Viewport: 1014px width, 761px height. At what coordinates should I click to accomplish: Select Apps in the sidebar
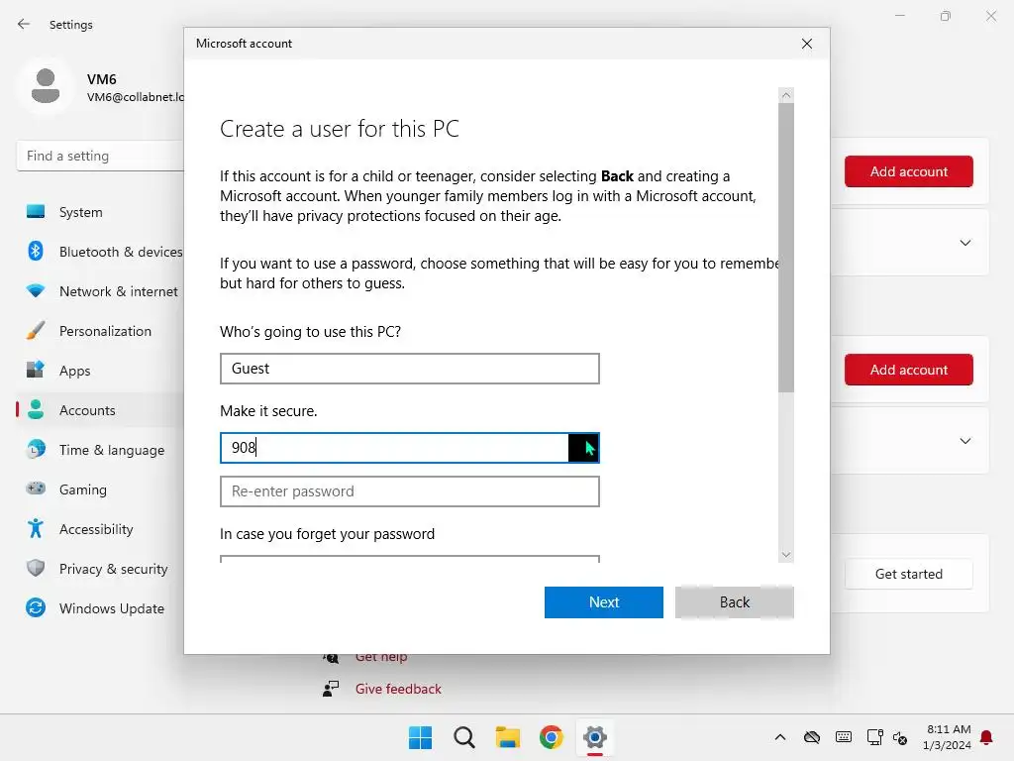75,371
